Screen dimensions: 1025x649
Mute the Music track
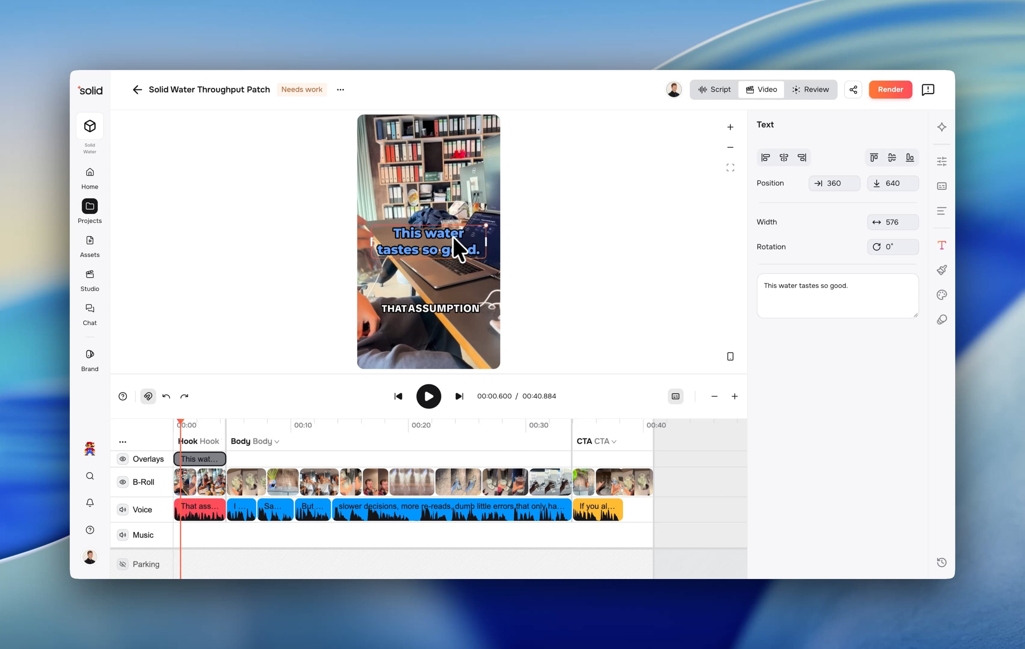pos(123,535)
